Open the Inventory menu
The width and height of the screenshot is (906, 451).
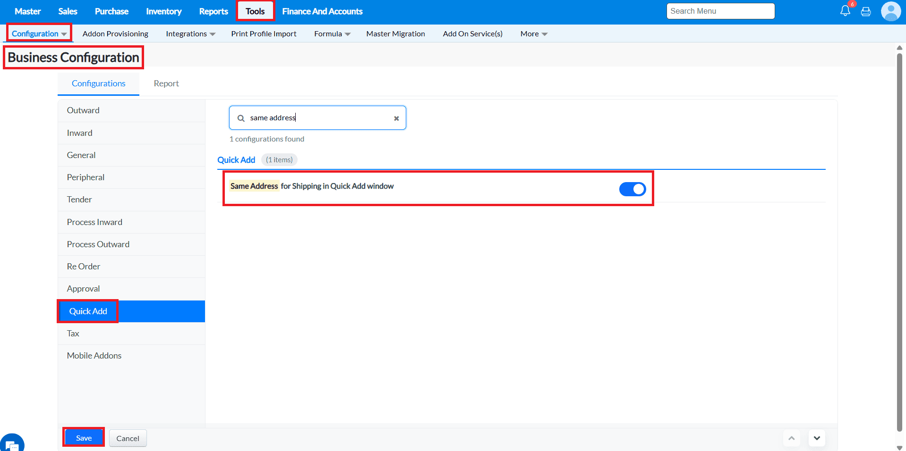click(x=163, y=11)
